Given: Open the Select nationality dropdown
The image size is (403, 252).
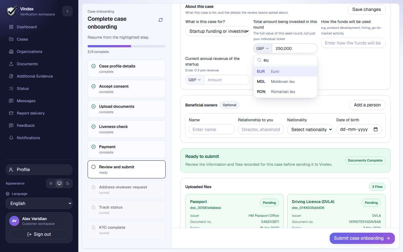Looking at the screenshot, I should point(310,129).
